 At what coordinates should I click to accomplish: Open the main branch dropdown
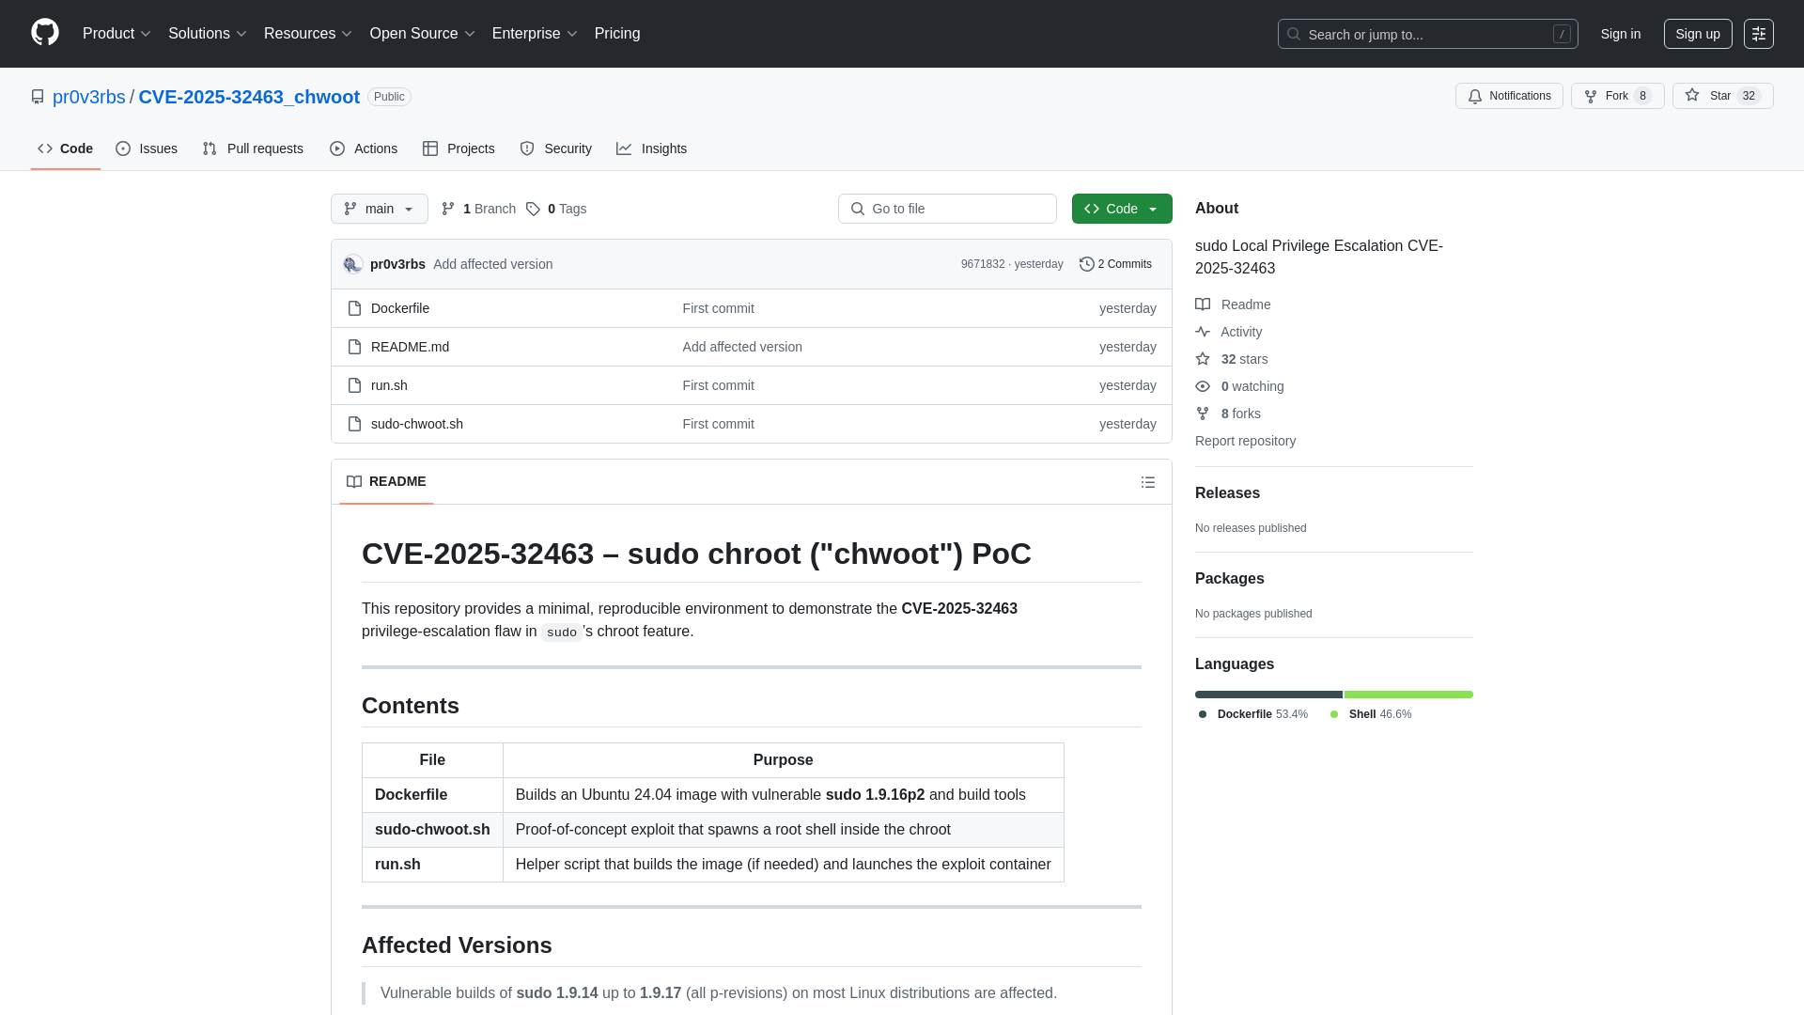[380, 209]
